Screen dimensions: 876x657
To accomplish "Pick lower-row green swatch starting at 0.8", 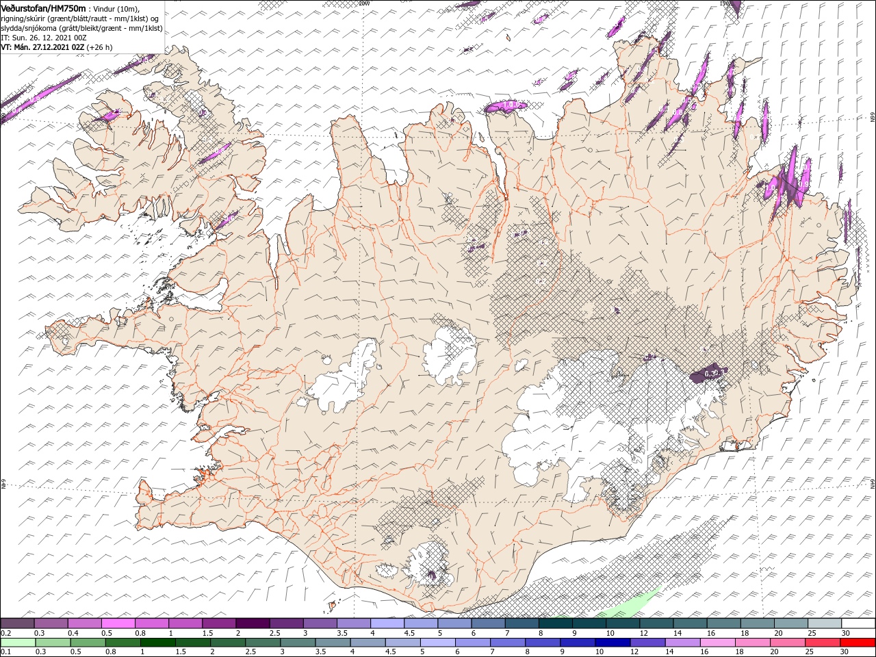I will tap(123, 643).
